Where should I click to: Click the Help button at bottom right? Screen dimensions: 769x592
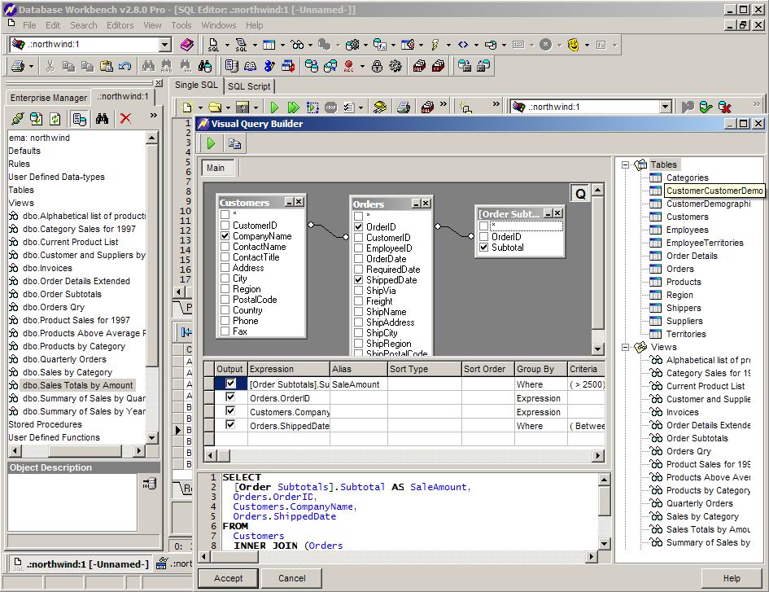point(732,578)
